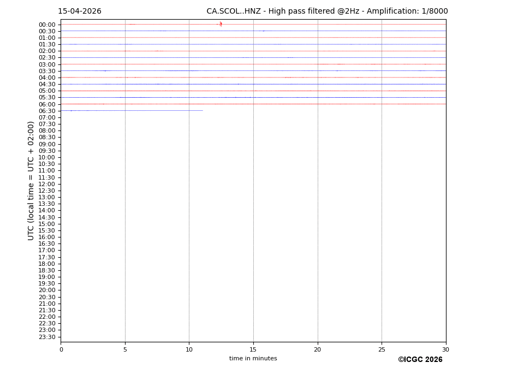Click the 'time in minutes' axis label

pyautogui.click(x=253, y=359)
